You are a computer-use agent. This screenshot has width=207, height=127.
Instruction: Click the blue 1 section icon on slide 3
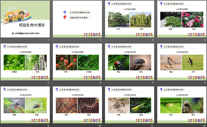click(x=109, y=4)
